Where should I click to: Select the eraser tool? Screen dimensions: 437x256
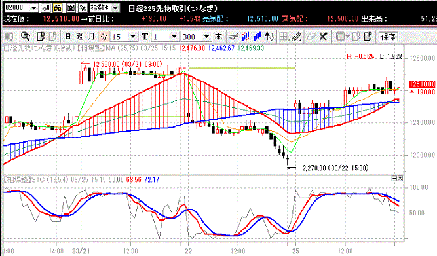click(311, 37)
